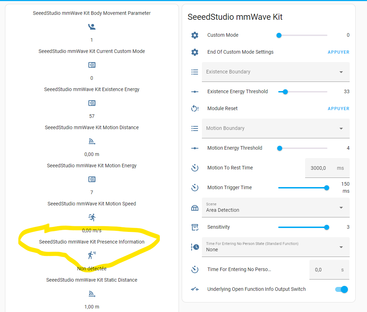Screen dimensions: 367x312
Task: Click the Static Distance signal icon
Action: 92,294
